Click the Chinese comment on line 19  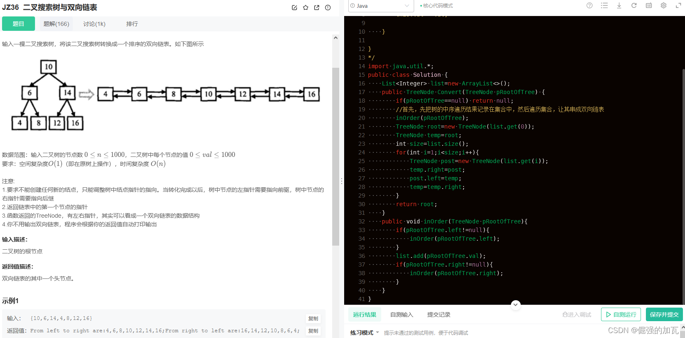click(x=500, y=109)
